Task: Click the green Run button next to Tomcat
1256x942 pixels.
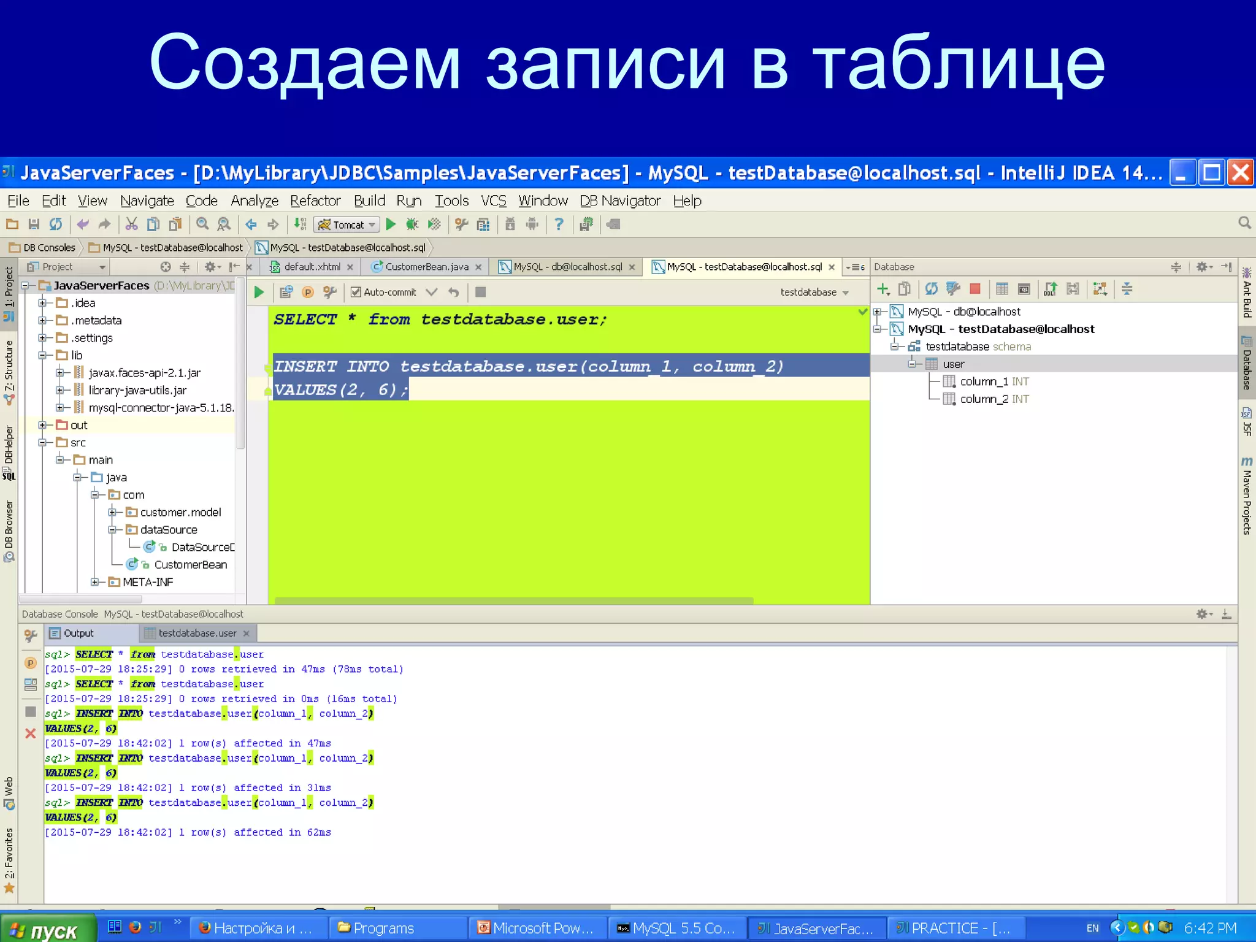Action: 391,224
